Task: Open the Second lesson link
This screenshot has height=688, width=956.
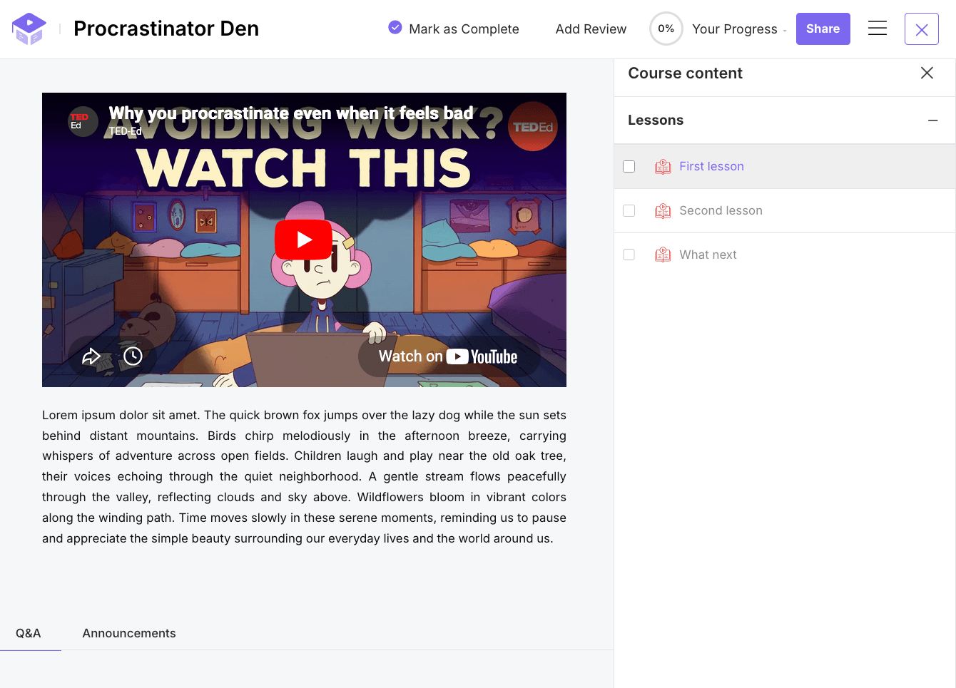Action: [x=721, y=210]
